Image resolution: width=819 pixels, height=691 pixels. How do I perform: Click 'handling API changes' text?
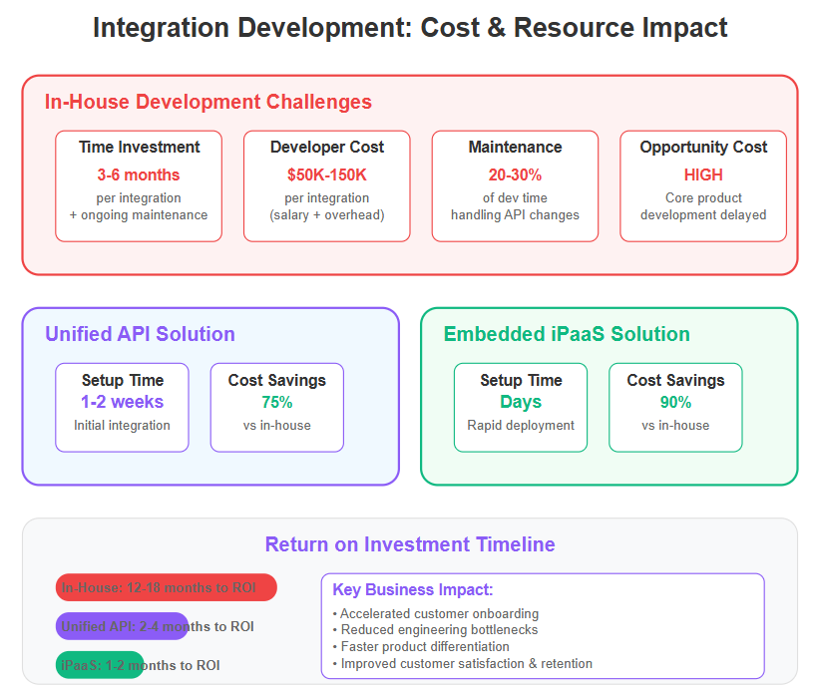(x=515, y=215)
